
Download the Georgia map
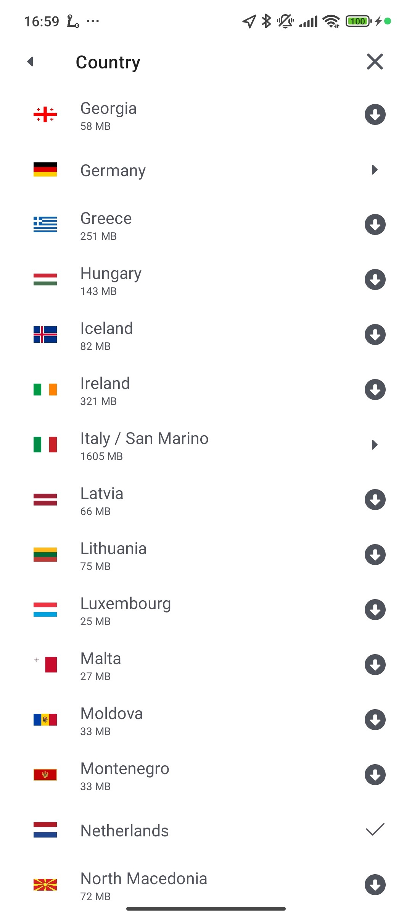pyautogui.click(x=375, y=115)
